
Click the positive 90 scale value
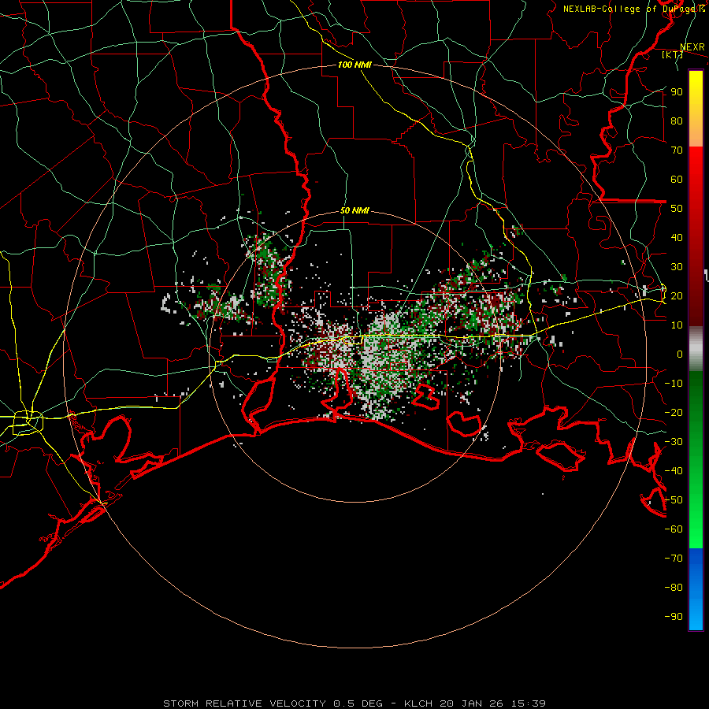[677, 92]
